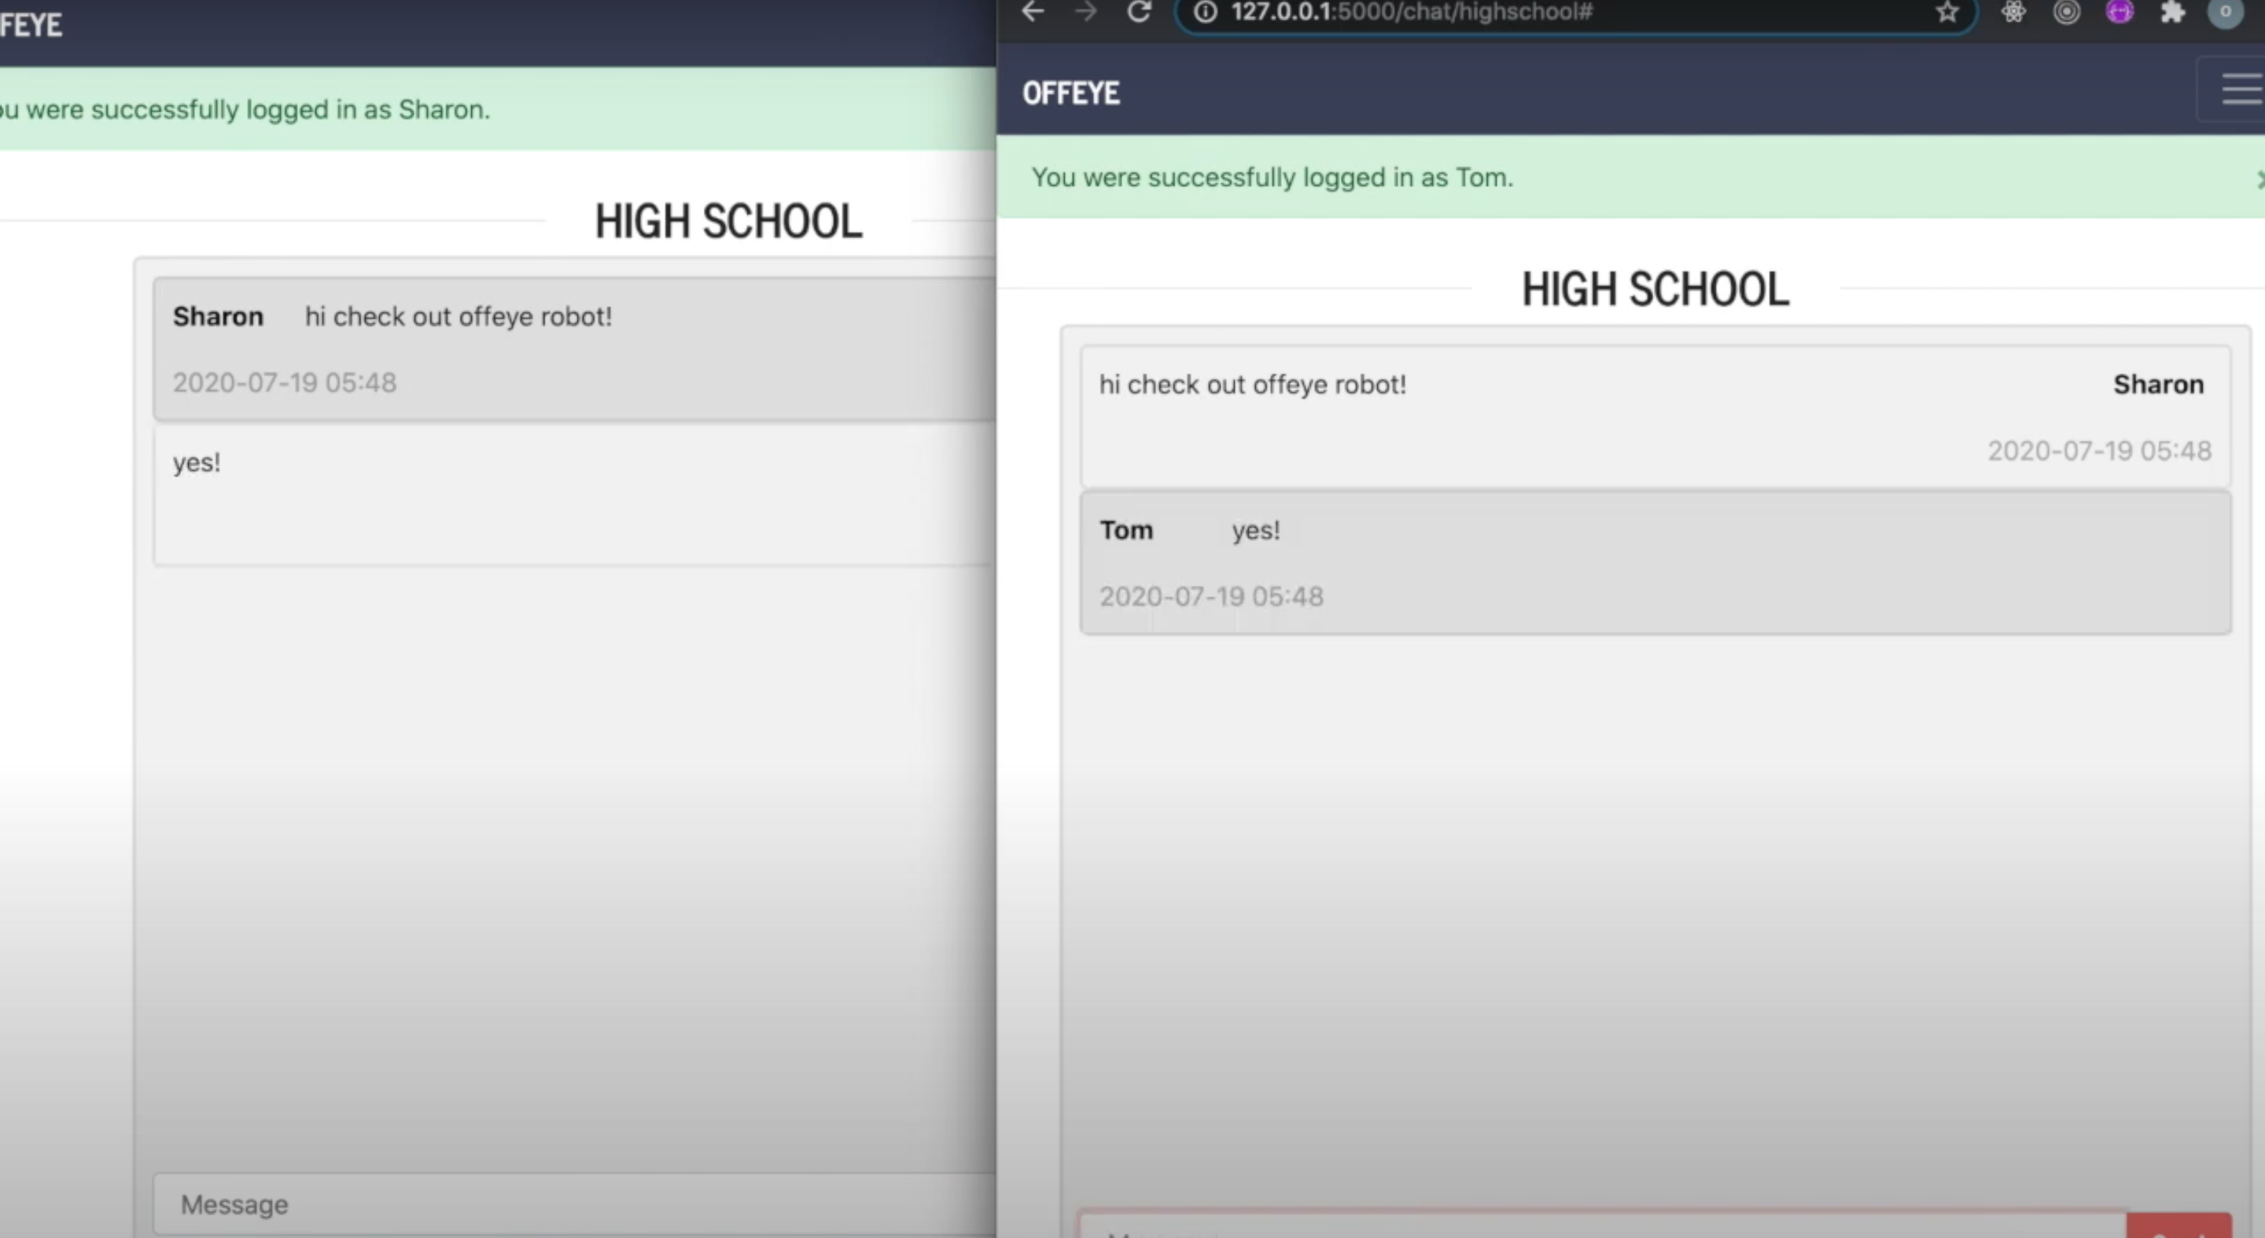Screen dimensions: 2265x1238
Task: Click Sharon's message in left chat window
Action: pos(572,349)
